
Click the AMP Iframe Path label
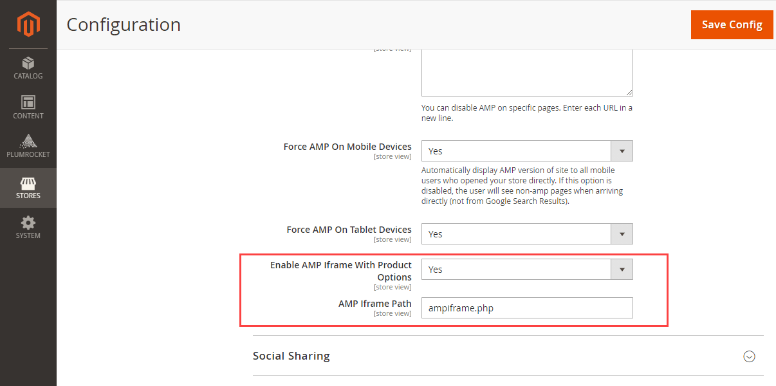(x=375, y=304)
